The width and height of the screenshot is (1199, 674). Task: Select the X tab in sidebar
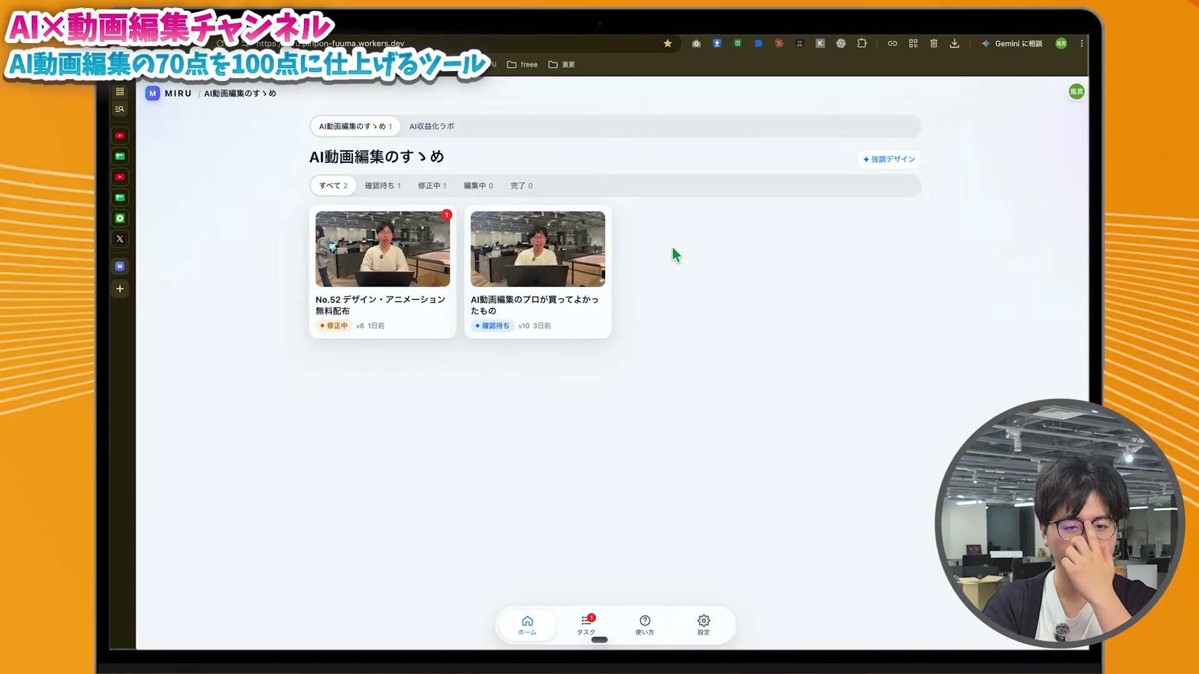pyautogui.click(x=120, y=239)
